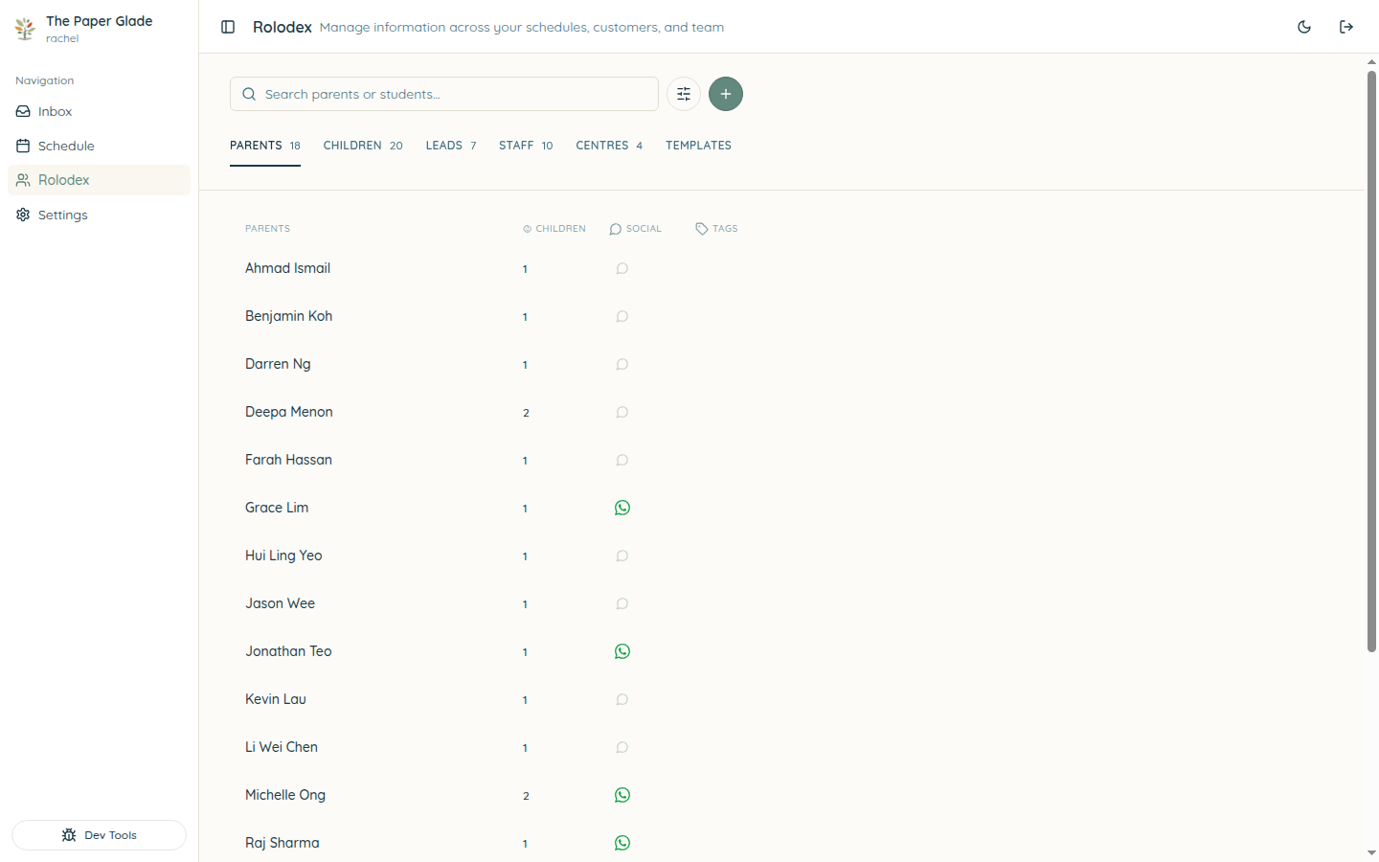Click the logout icon in top right
Viewport: 1379px width, 862px height.
click(1346, 27)
